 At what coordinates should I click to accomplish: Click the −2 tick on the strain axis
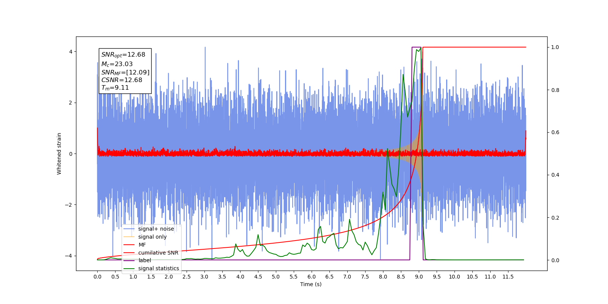68,205
